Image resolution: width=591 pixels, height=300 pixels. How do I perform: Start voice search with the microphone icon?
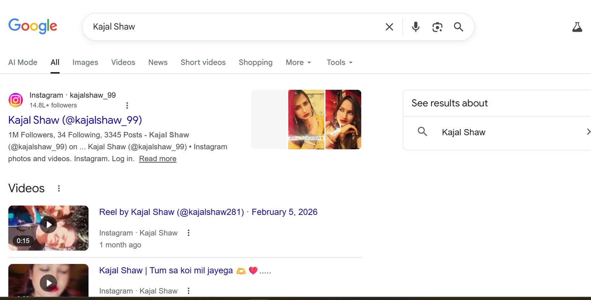(x=416, y=27)
